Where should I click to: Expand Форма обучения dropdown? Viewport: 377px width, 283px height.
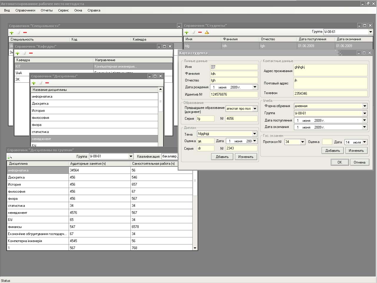pos(365,106)
